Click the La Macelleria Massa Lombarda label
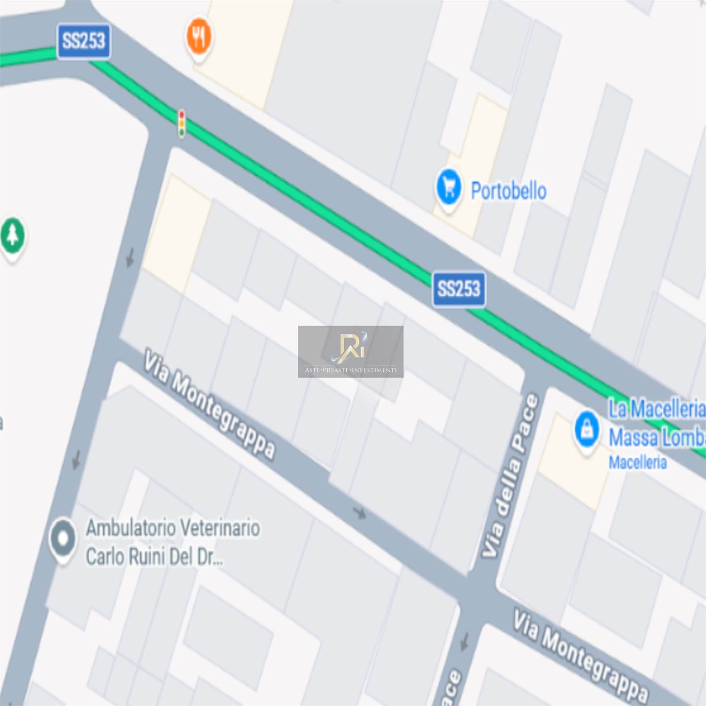This screenshot has width=706, height=706. click(x=657, y=423)
